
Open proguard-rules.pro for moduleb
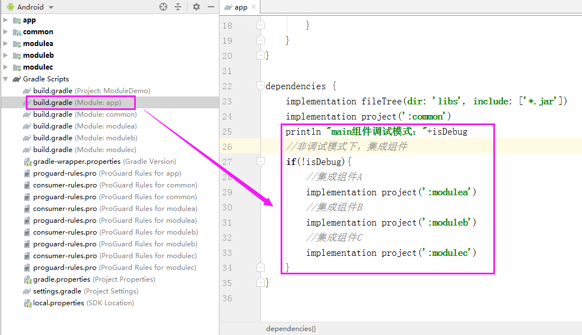(116, 244)
